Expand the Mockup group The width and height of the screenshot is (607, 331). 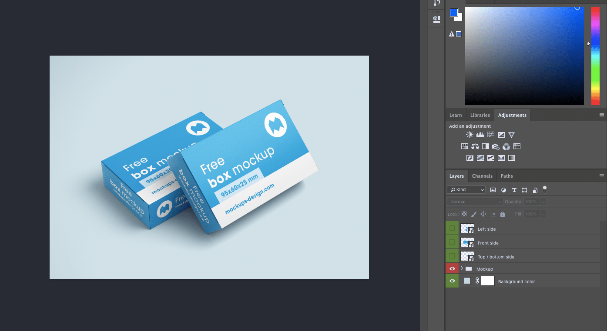(462, 268)
